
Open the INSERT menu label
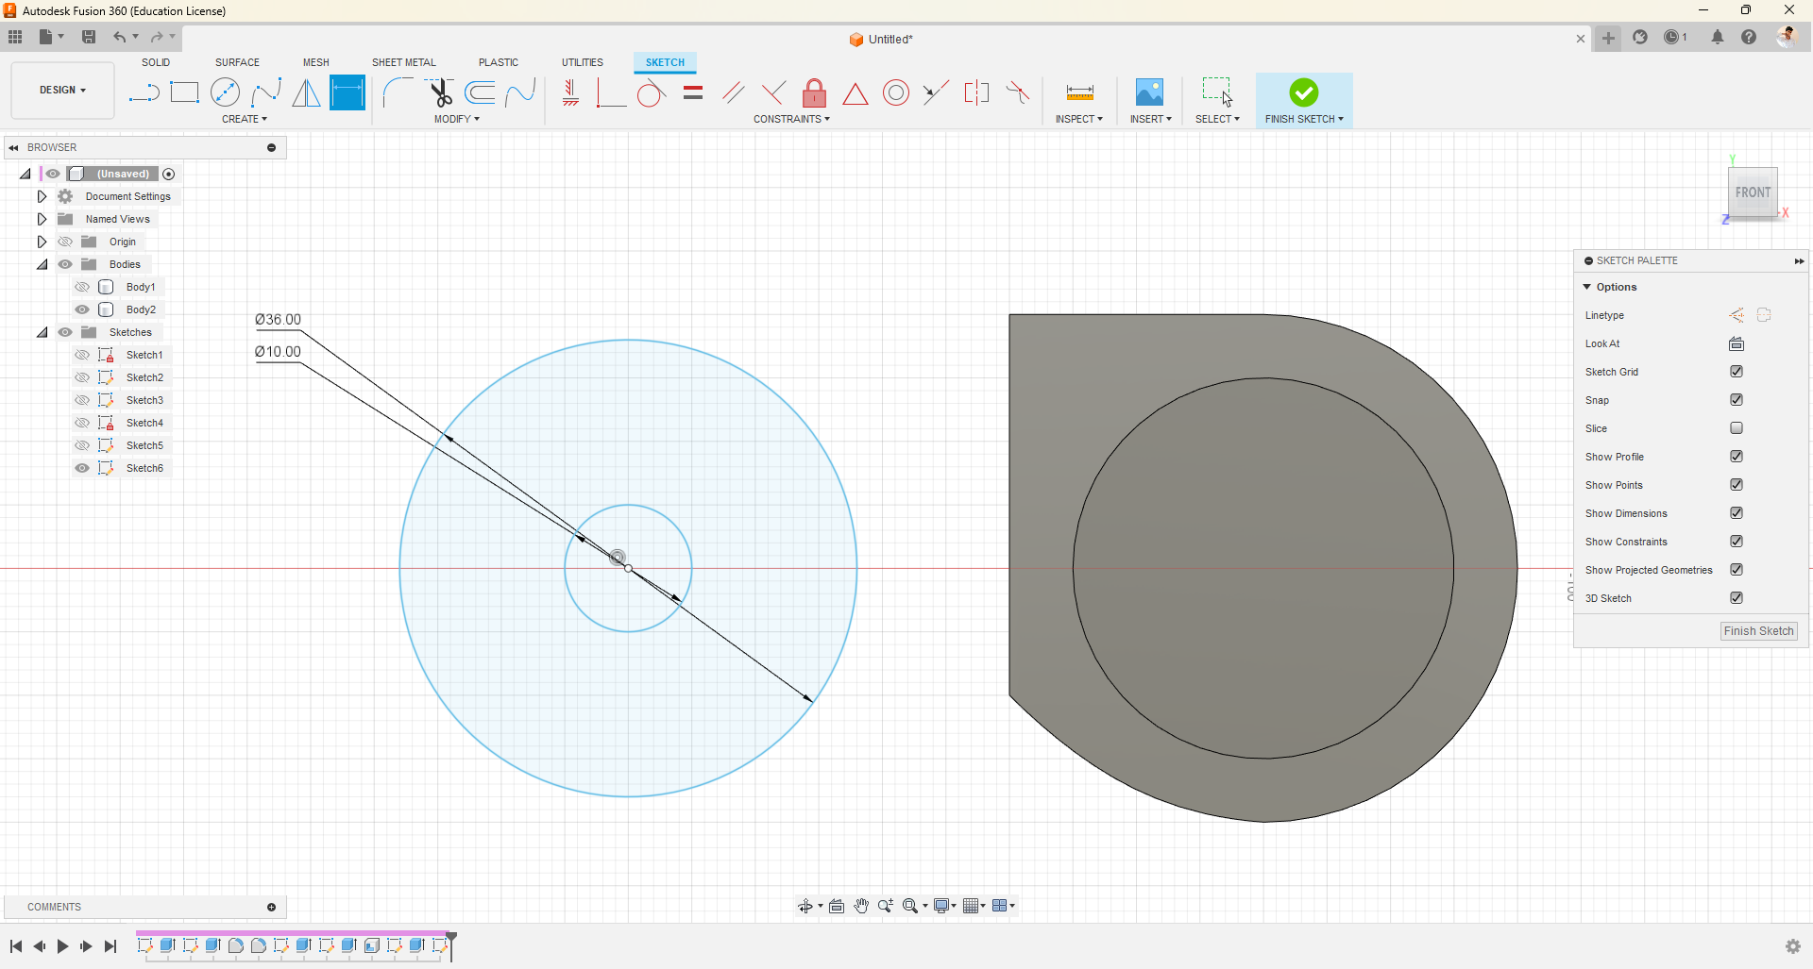[1151, 119]
